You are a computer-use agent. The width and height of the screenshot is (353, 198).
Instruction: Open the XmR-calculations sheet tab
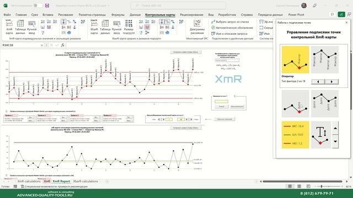(x=29, y=182)
